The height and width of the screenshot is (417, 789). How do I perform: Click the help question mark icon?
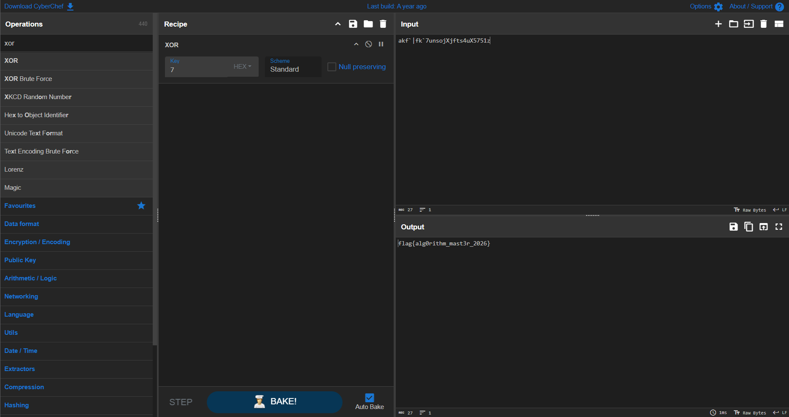coord(780,7)
